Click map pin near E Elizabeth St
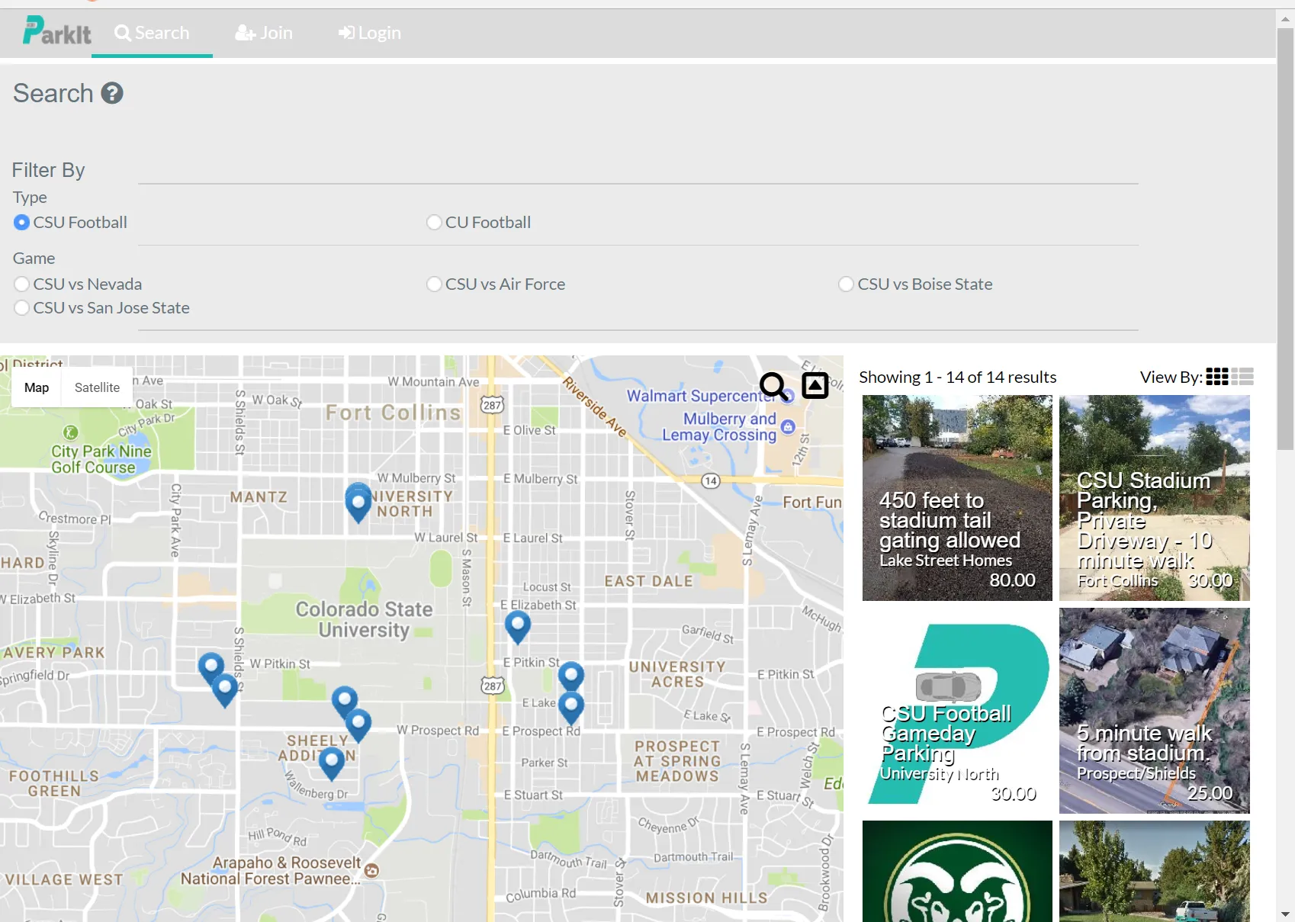 518,627
